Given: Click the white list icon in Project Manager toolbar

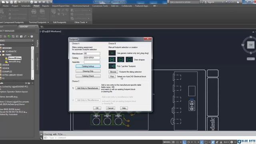Looking at the screenshot, I should pos(21,36).
